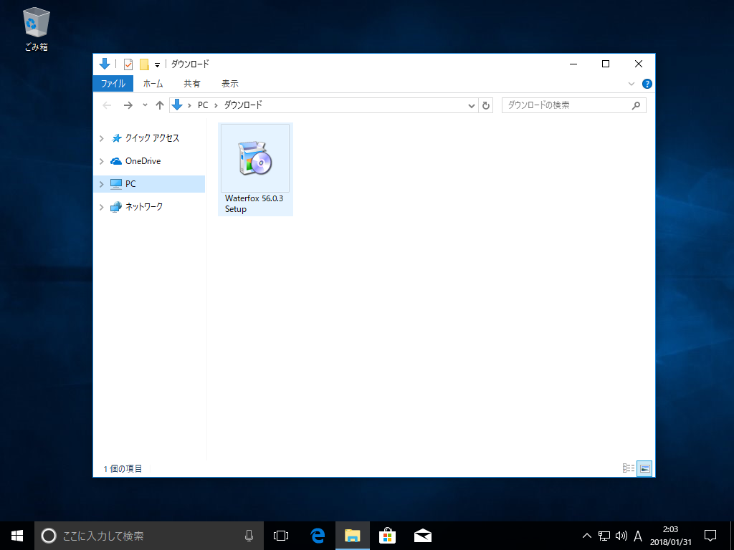The width and height of the screenshot is (734, 550).
Task: Show hidden system tray icons
Action: pos(586,536)
